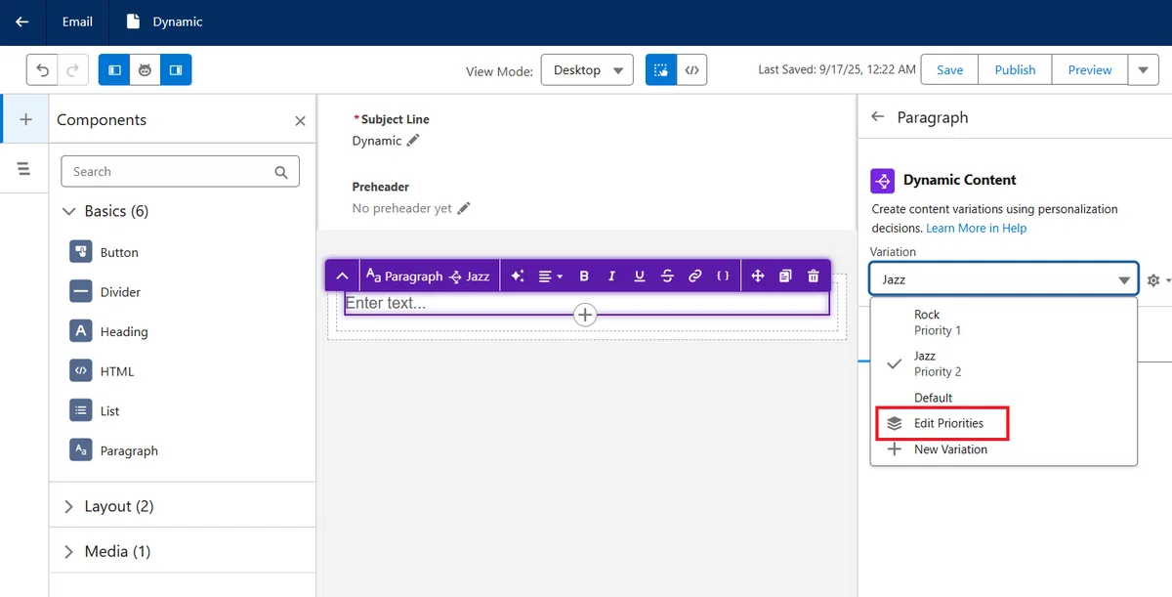Go back from the Paragraph panel
Image resolution: width=1172 pixels, height=597 pixels.
click(877, 117)
